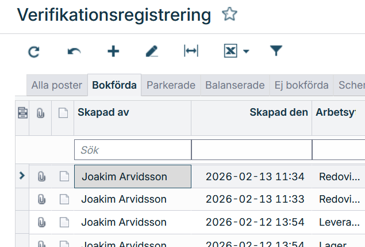Screen dimensions: 365x247
Task: Add new record with plus icon
Action: coord(113,52)
